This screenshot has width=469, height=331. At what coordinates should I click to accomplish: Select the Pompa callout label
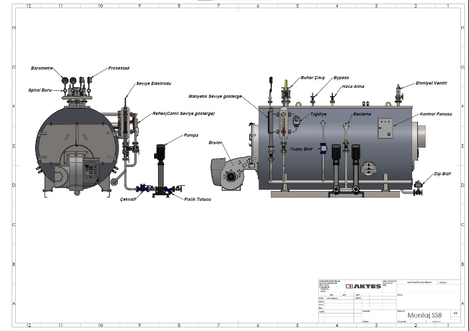pyautogui.click(x=191, y=134)
